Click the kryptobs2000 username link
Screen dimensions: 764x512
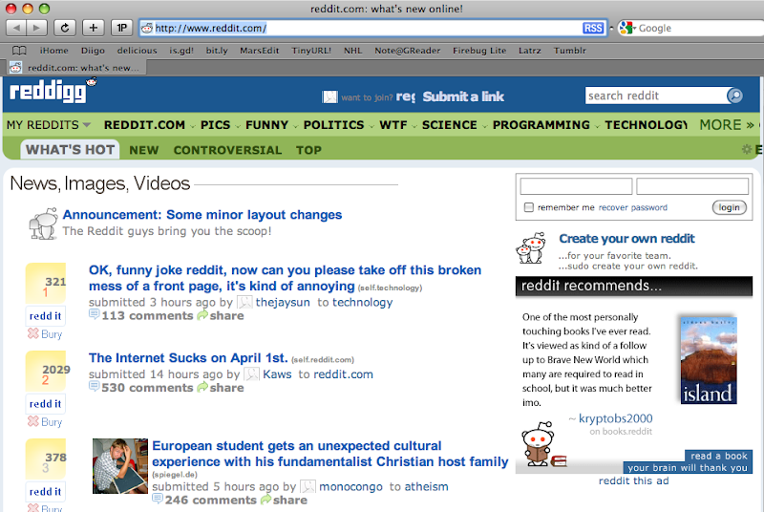click(615, 418)
